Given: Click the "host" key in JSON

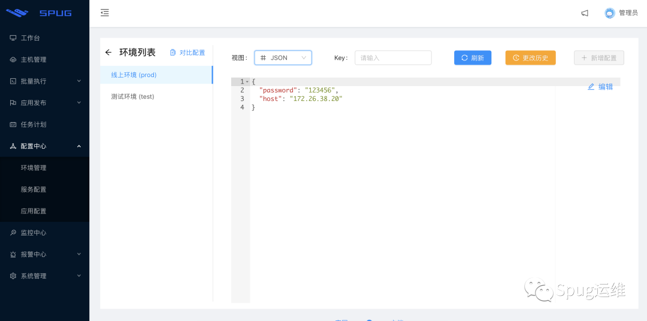Looking at the screenshot, I should 271,99.
